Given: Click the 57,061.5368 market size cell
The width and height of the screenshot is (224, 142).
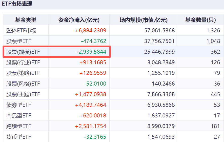Looking at the screenshot, I should pos(159,31).
